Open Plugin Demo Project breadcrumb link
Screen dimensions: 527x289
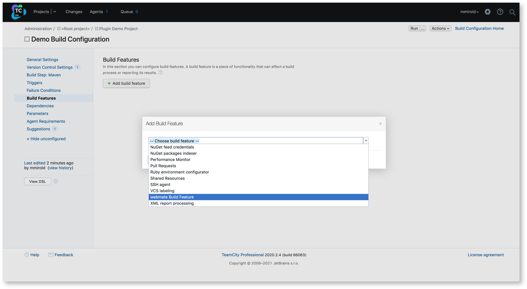[118, 29]
